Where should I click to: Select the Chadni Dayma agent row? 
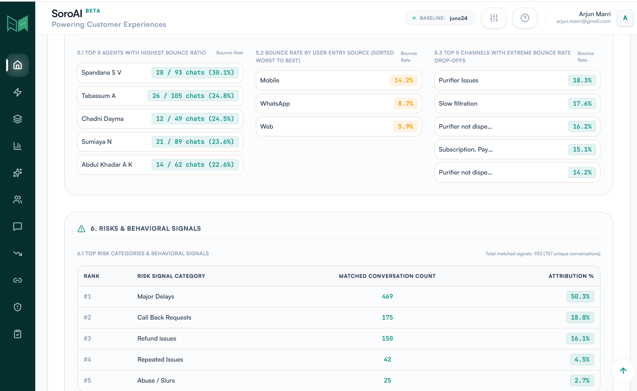(160, 119)
